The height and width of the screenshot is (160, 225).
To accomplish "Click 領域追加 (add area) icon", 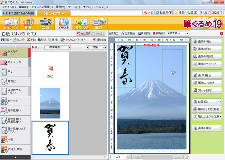I will [99, 40].
